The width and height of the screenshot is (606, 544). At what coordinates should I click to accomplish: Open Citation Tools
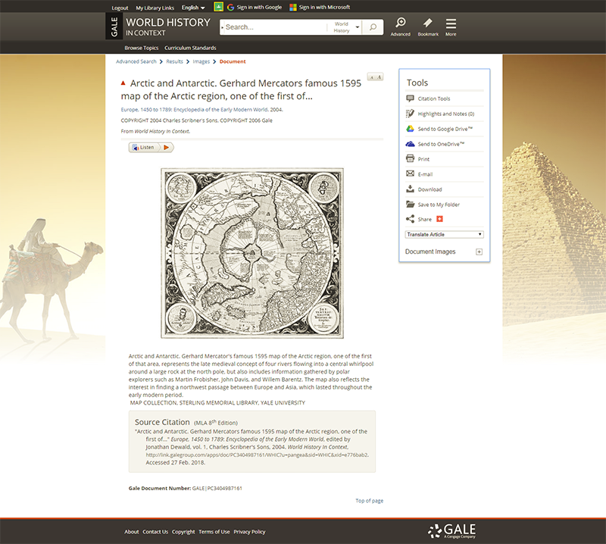click(433, 98)
